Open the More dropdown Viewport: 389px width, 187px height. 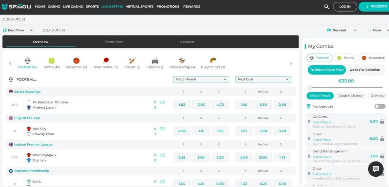click(x=378, y=30)
